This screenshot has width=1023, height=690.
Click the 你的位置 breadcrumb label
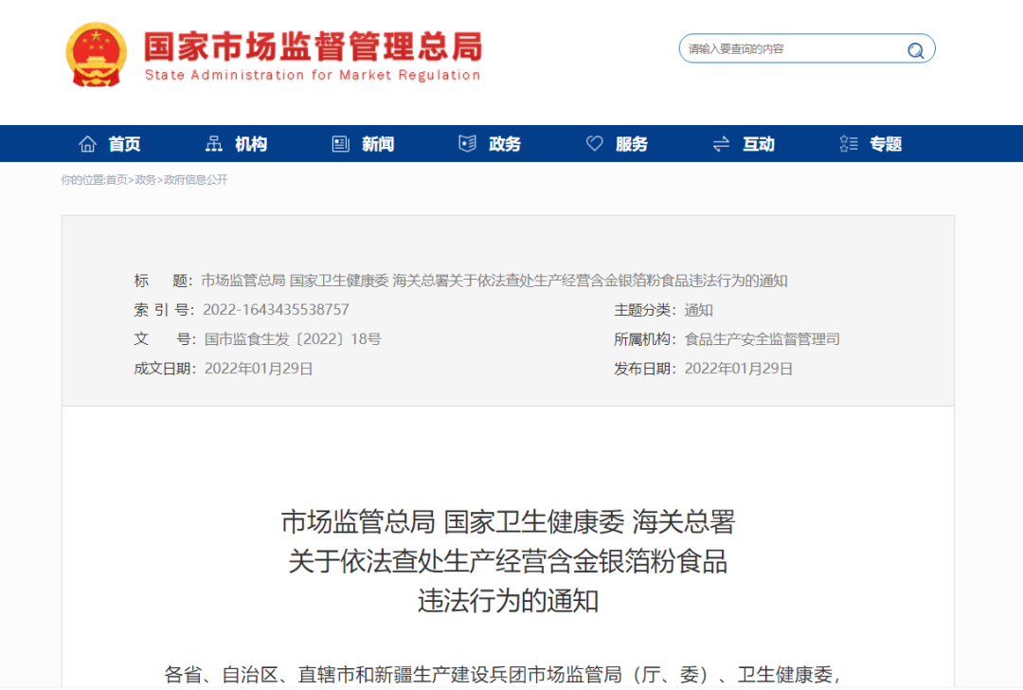(82, 179)
